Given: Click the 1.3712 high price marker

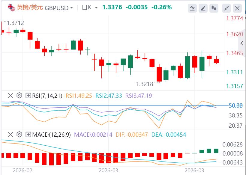Looking at the screenshot, I should point(16,23).
